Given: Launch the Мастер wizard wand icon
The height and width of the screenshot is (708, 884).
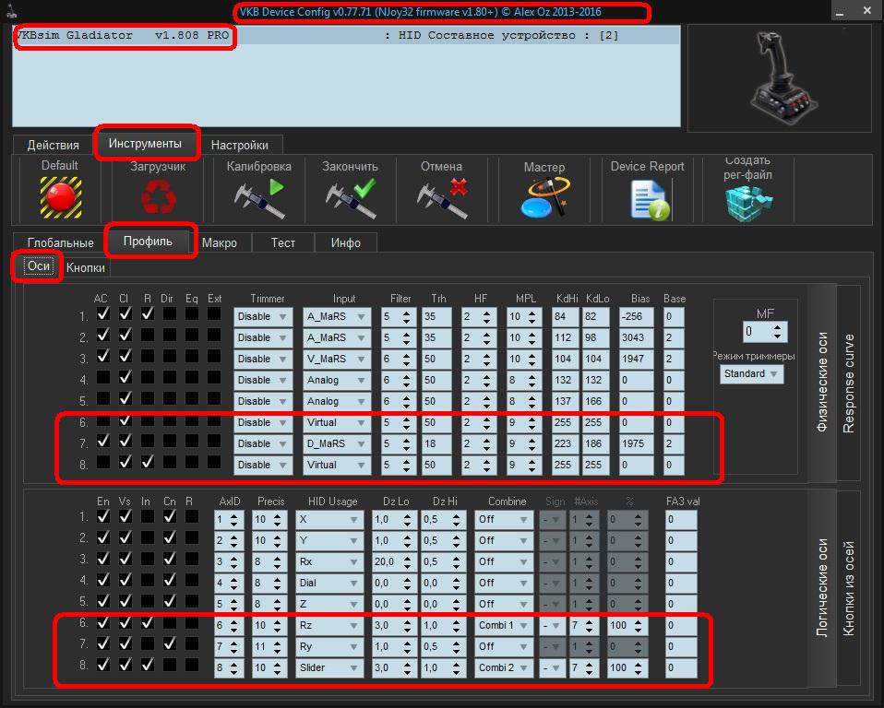Looking at the screenshot, I should click(544, 197).
